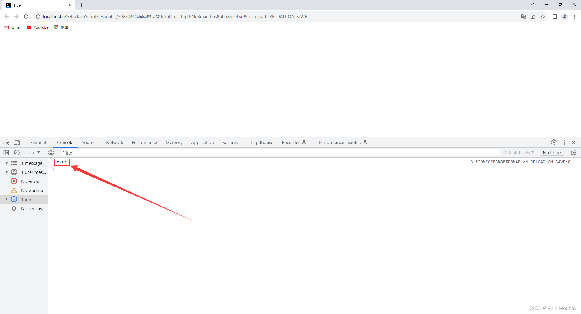Open the Gmail bookmark

(x=13, y=27)
